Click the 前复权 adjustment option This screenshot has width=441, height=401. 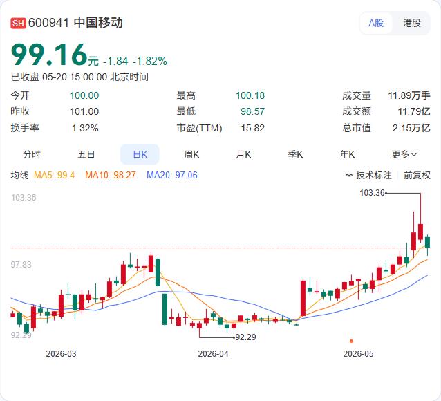pos(417,176)
